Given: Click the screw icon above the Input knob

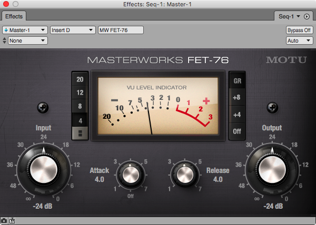Looking at the screenshot, I should point(43,108).
